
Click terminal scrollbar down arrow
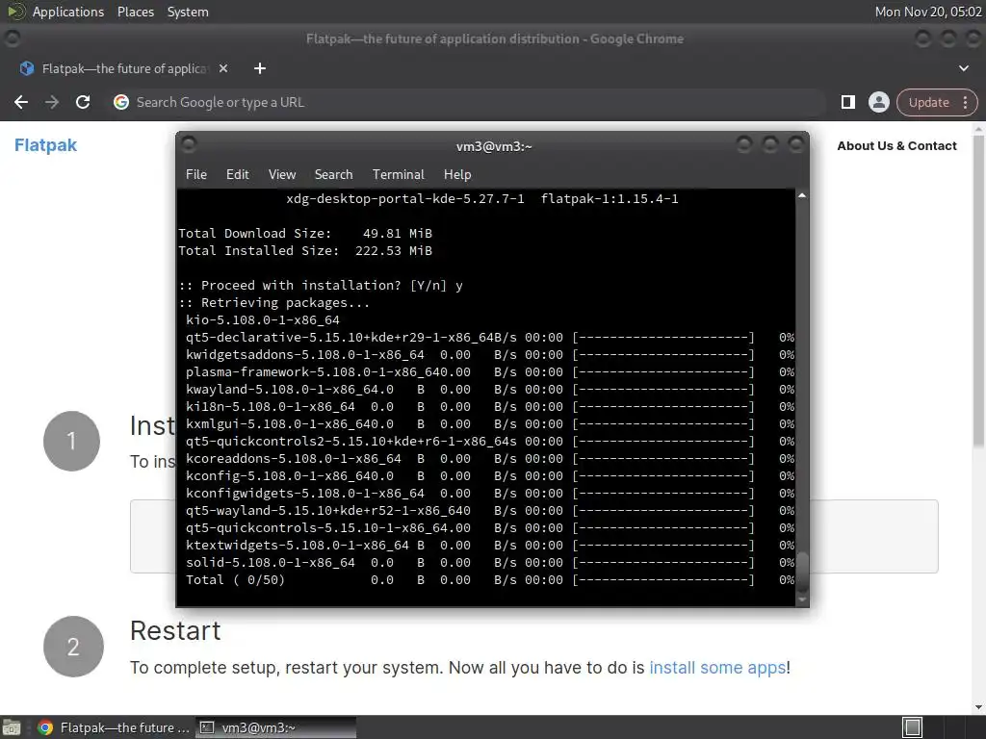click(x=802, y=599)
